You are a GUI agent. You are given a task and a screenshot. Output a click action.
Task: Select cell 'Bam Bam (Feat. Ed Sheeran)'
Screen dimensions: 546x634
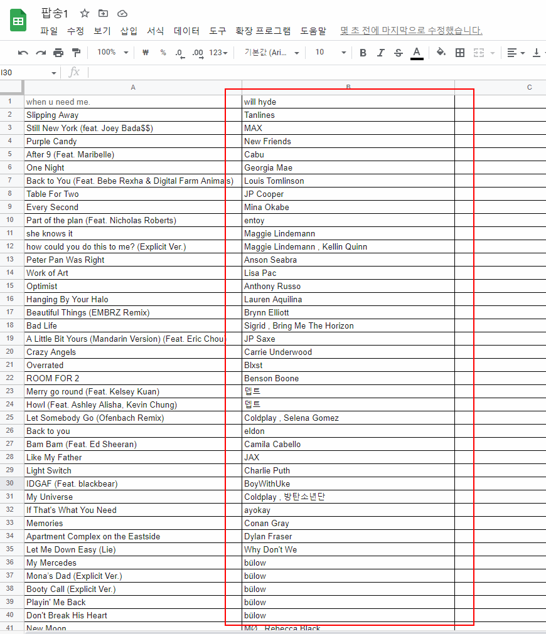(x=133, y=444)
